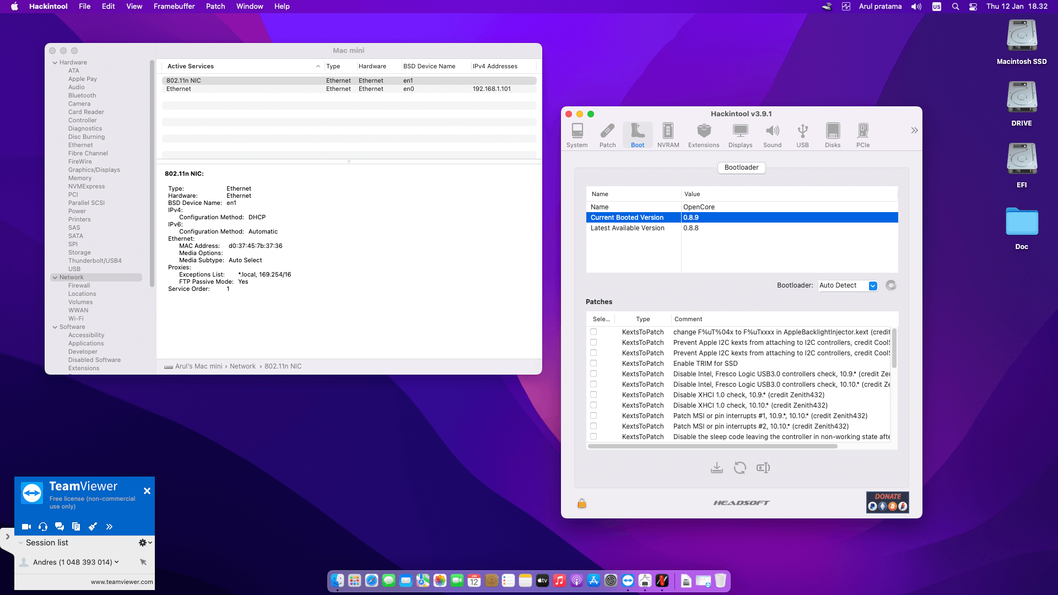Click the download bootloader icon below the patches list
1058x595 pixels.
coord(717,467)
